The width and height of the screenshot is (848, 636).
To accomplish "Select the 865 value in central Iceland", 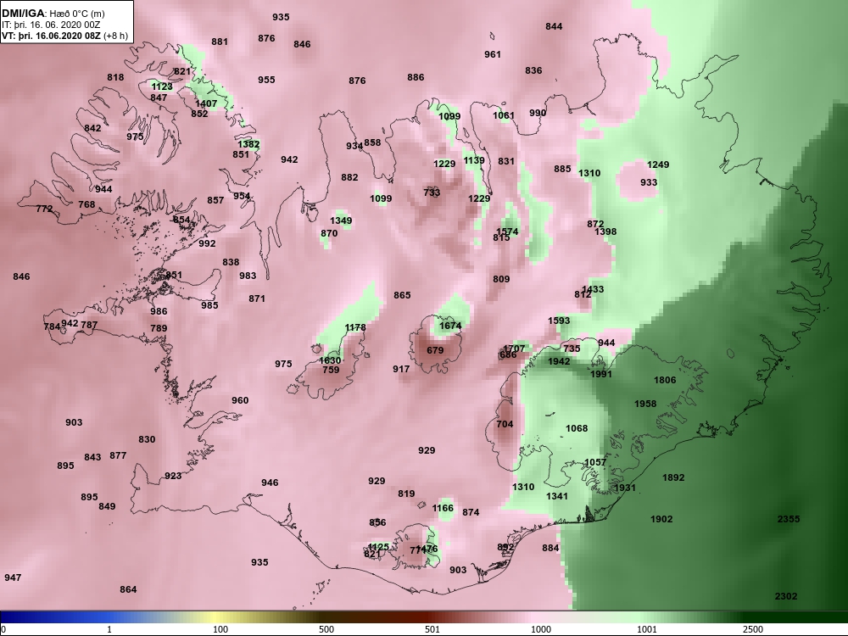I will pyautogui.click(x=402, y=295).
